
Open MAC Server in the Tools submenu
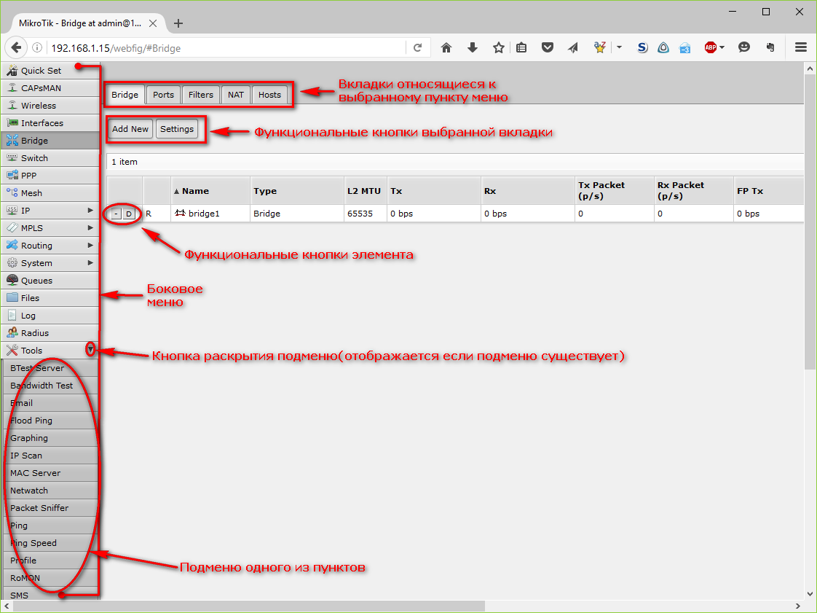point(50,472)
